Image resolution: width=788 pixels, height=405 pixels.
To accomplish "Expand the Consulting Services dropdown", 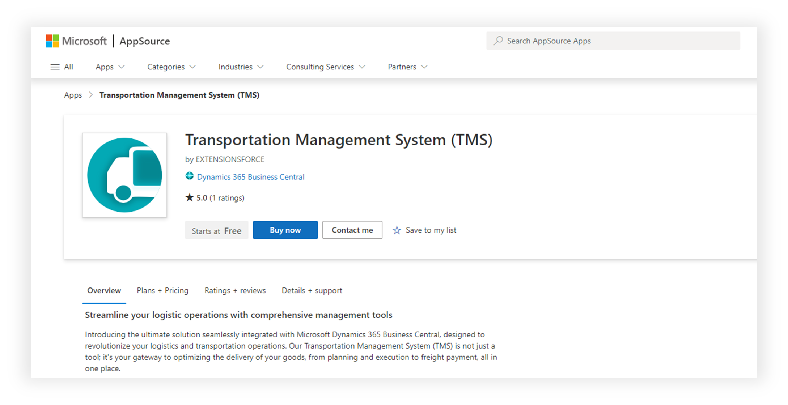I will coord(325,67).
